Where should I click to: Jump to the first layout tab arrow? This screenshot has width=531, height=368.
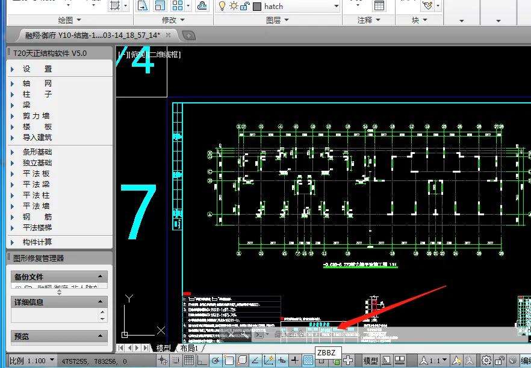(121, 348)
